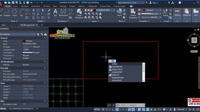The image size is (200, 112).
Task: Toggle polar tracking in status bar
Action: (x=117, y=109)
